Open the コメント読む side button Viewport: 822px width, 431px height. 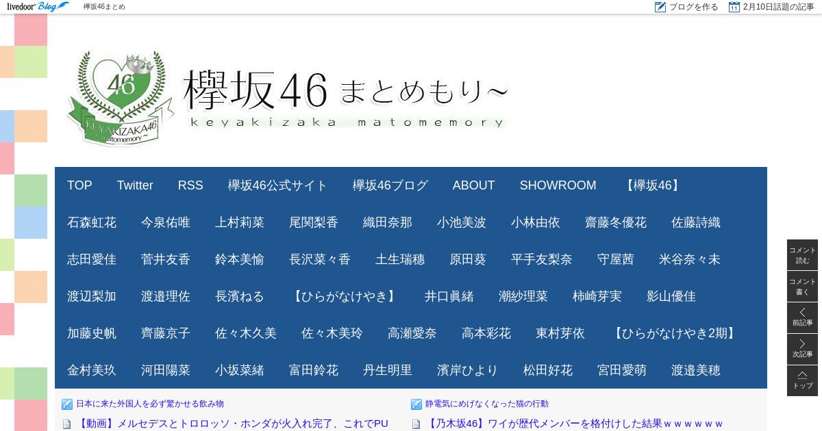pyautogui.click(x=802, y=255)
